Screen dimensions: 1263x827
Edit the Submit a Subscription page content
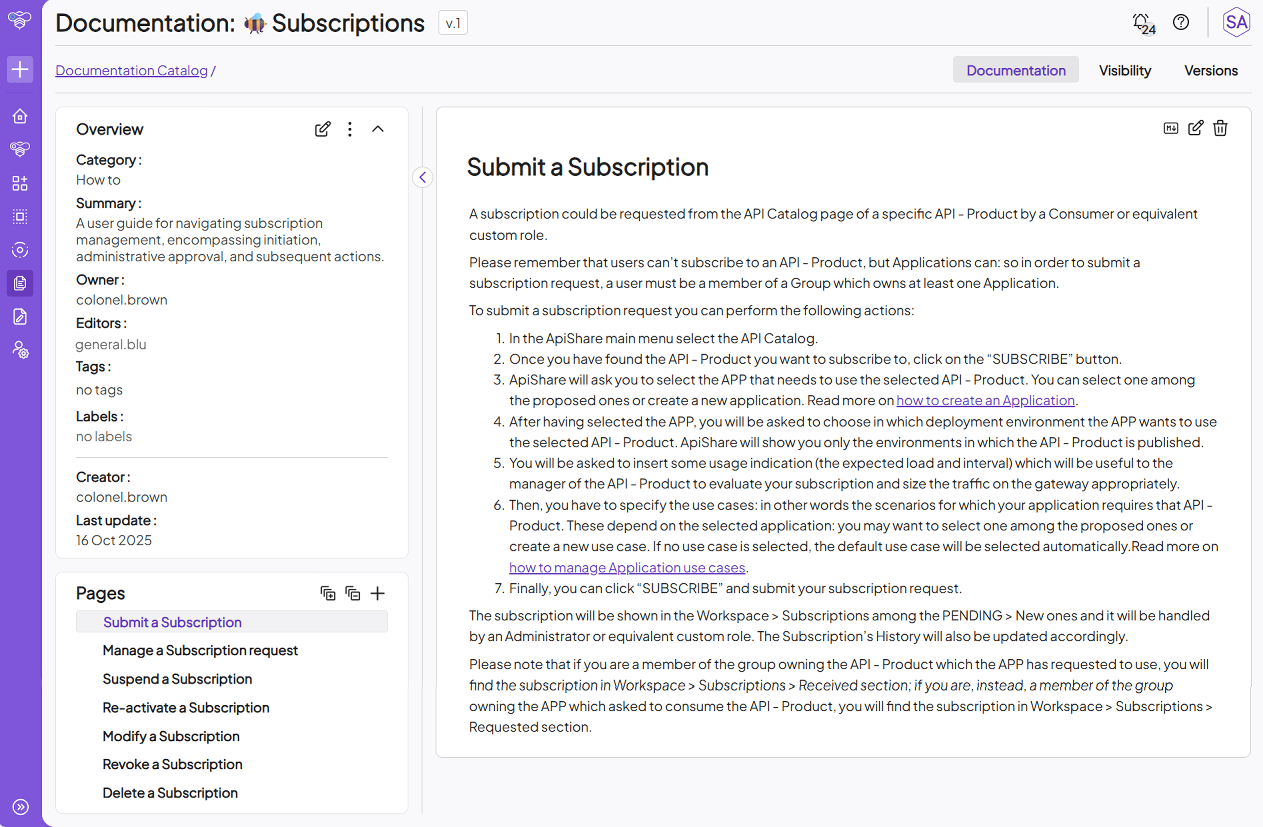(x=1196, y=128)
